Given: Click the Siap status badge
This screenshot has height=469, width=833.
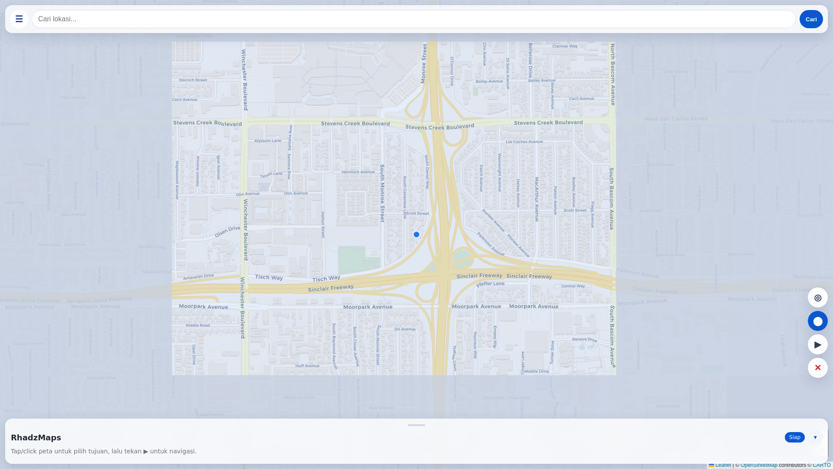Looking at the screenshot, I should (x=794, y=437).
